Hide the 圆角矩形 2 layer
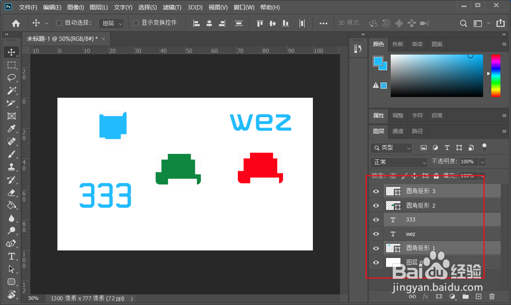Image resolution: width=511 pixels, height=305 pixels. 376,205
